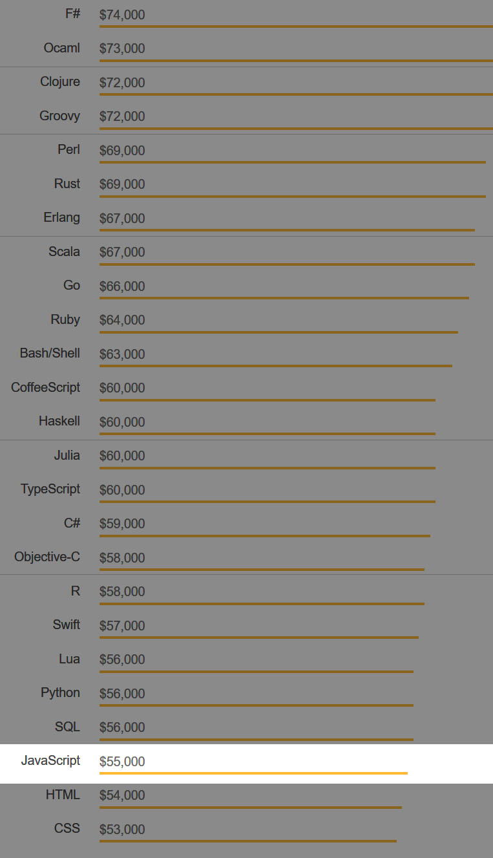Select the Clojure language label

point(60,81)
